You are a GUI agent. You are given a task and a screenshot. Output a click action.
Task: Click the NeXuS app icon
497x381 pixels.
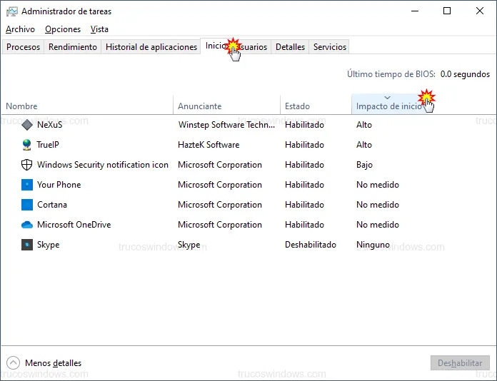[27, 125]
